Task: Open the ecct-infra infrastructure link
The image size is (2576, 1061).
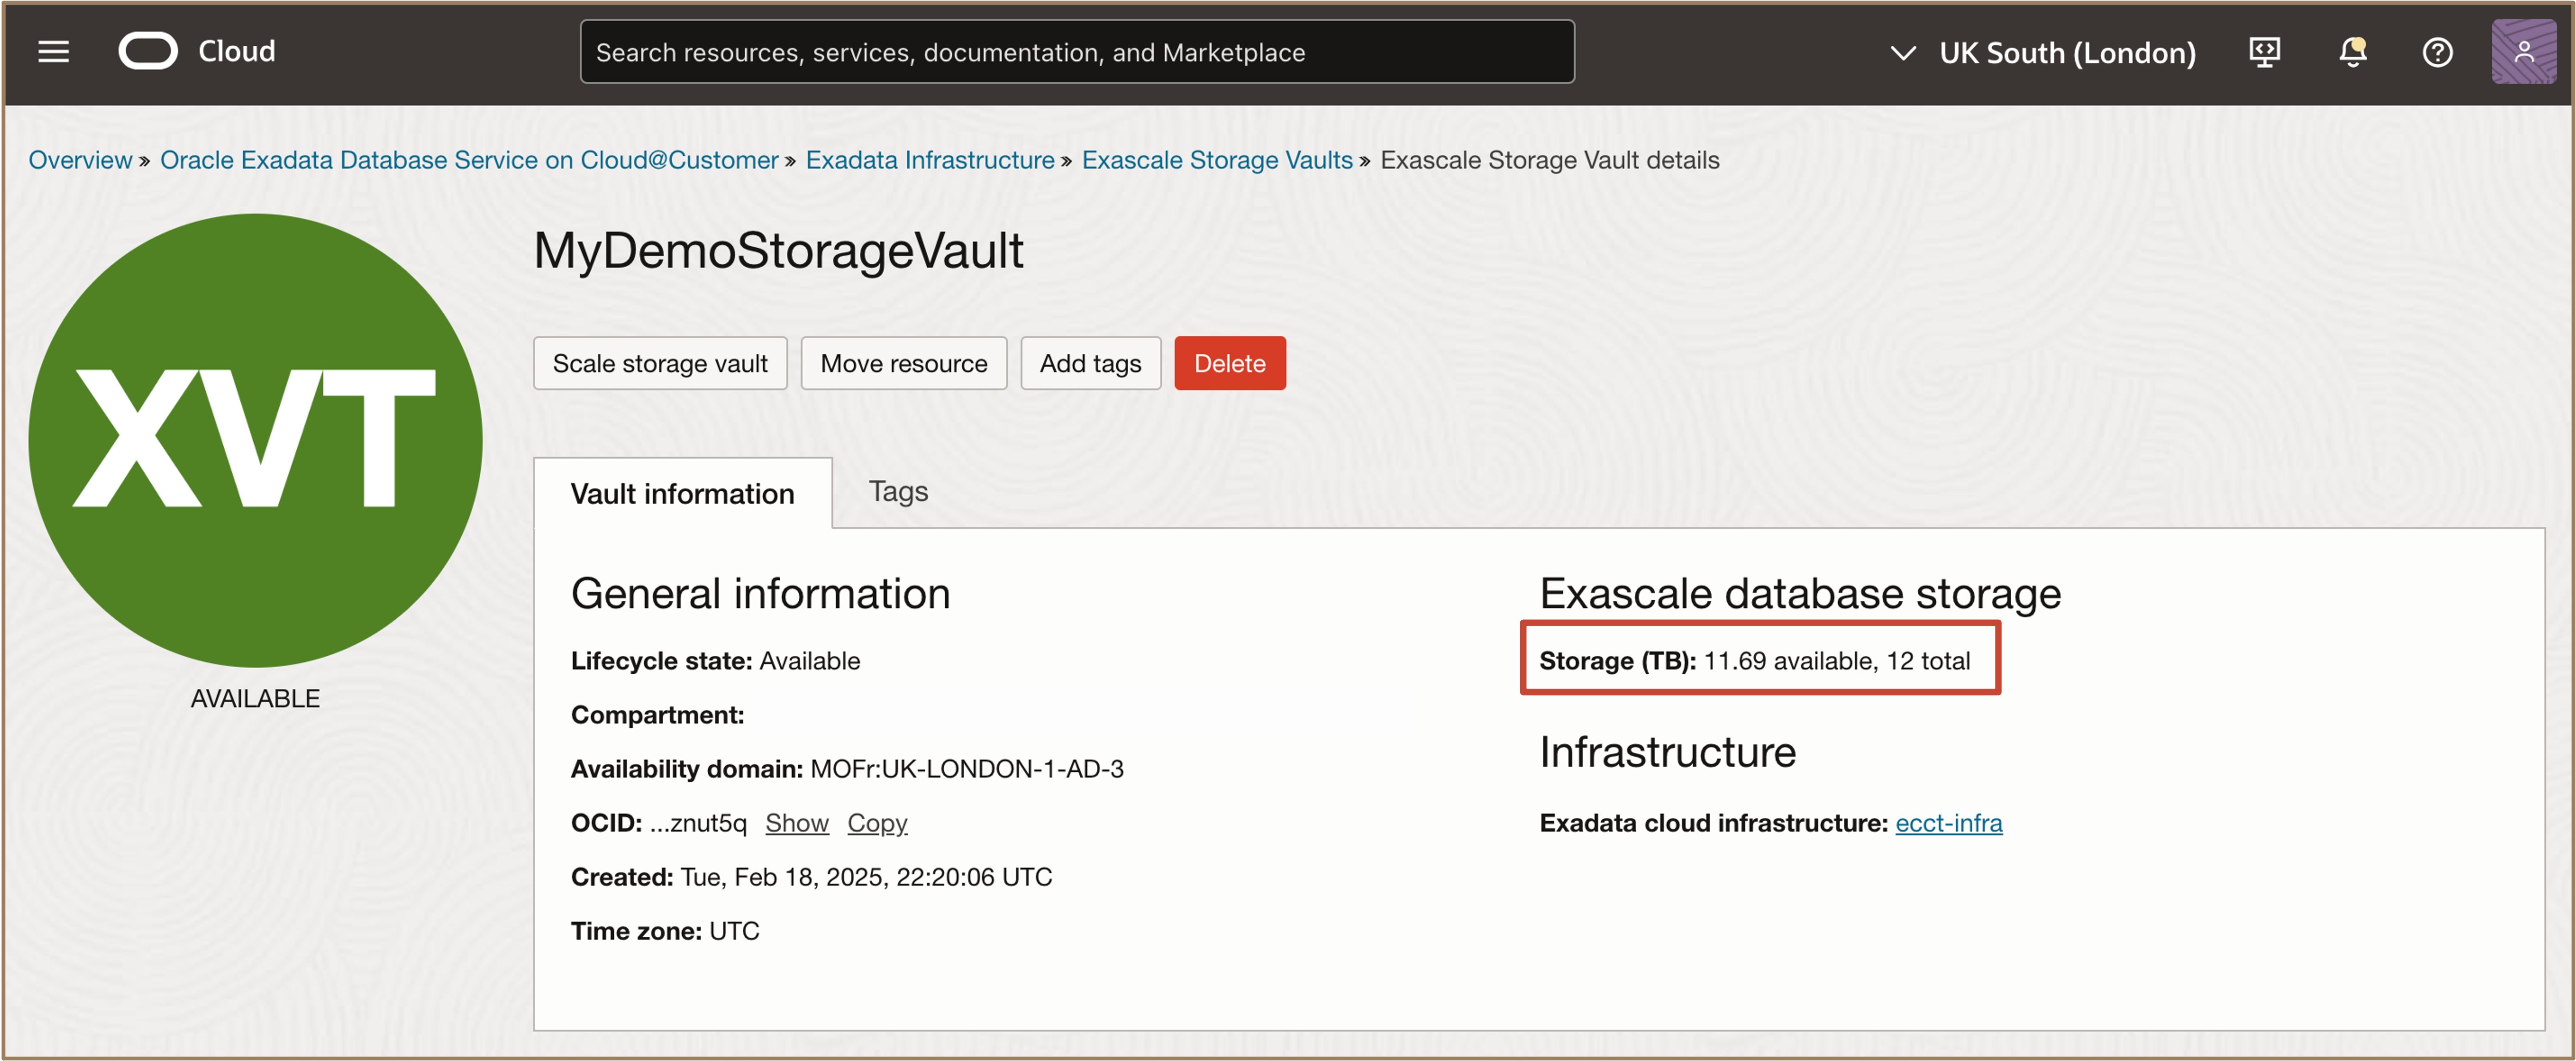Action: tap(1948, 822)
